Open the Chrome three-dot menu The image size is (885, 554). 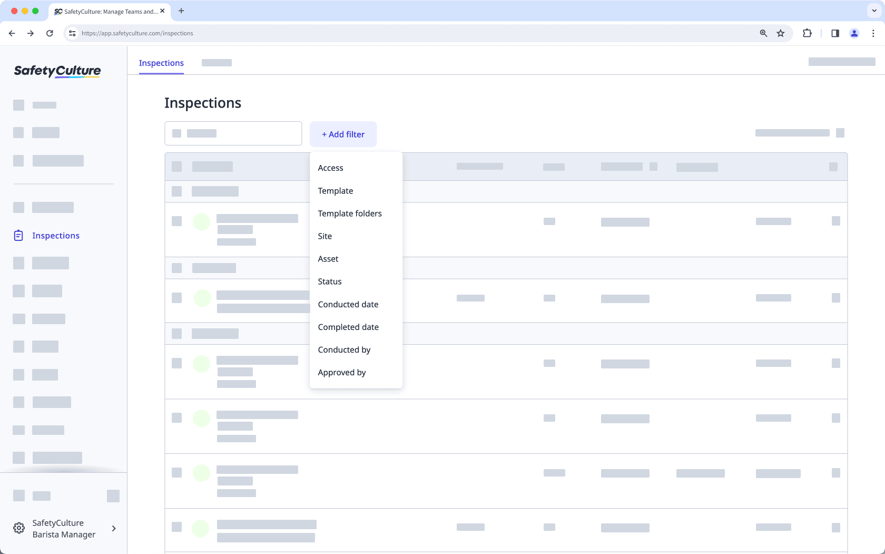[x=873, y=33]
